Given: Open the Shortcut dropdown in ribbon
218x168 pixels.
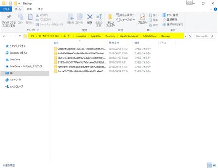Looking at the screenshot, I should click(x=126, y=20).
